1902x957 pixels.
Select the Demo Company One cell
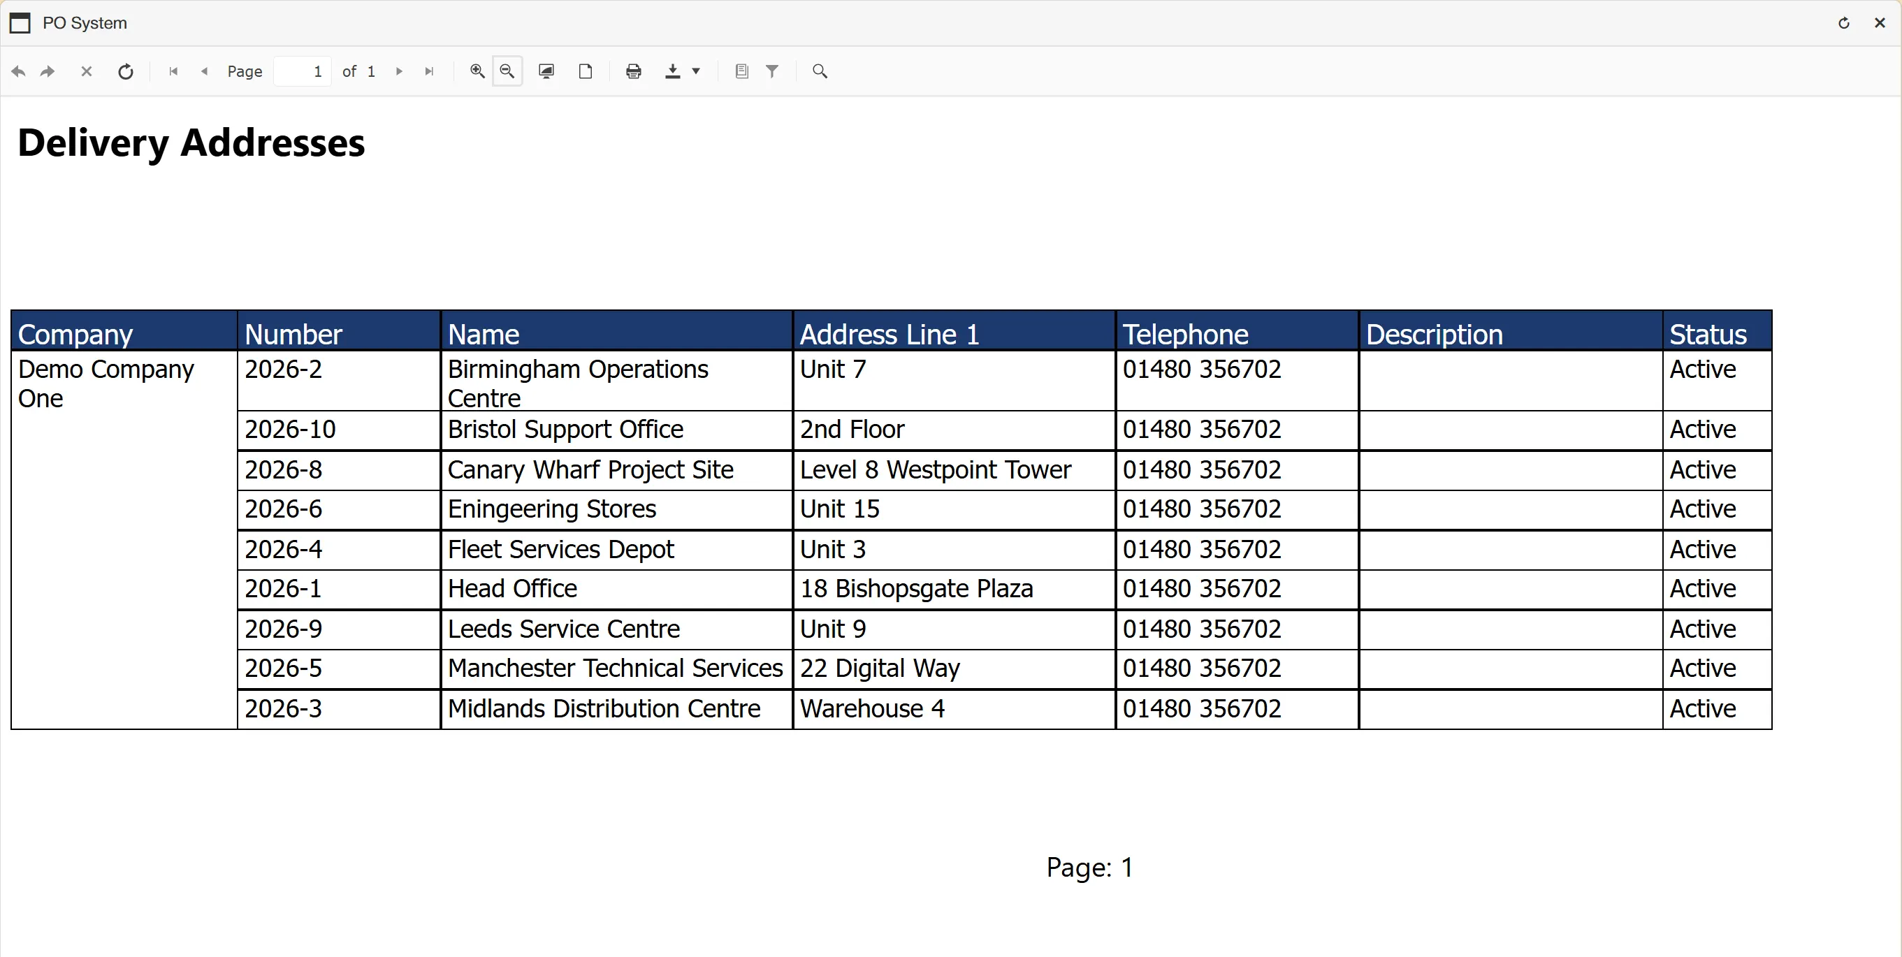coord(124,540)
